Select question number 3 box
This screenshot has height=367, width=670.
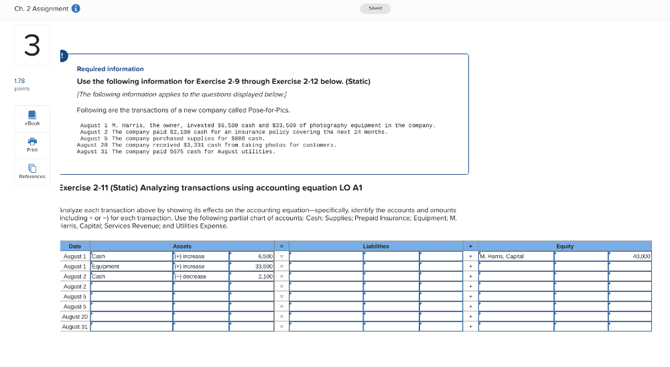coord(32,46)
